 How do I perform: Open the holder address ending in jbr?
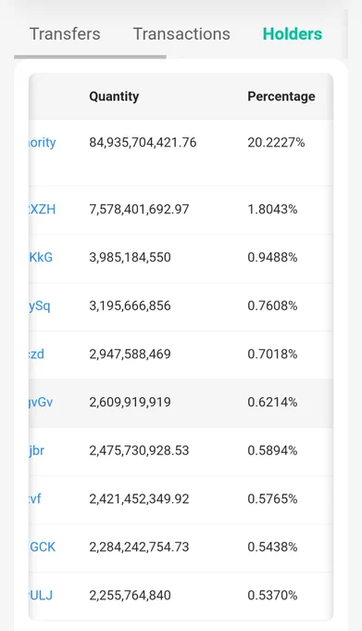click(x=36, y=450)
